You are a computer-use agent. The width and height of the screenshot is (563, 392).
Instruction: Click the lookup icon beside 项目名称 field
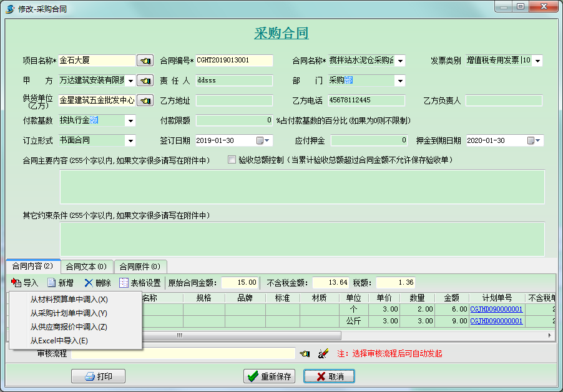145,61
